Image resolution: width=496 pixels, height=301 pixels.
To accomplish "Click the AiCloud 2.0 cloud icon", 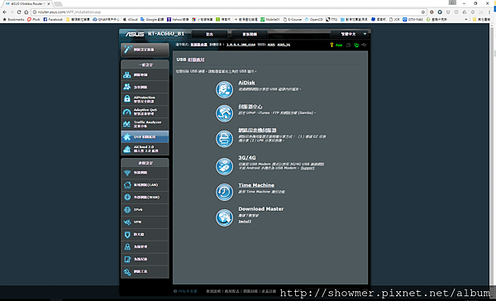I will pyautogui.click(x=127, y=149).
